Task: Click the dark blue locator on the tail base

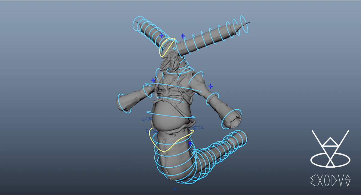Action: (190, 143)
